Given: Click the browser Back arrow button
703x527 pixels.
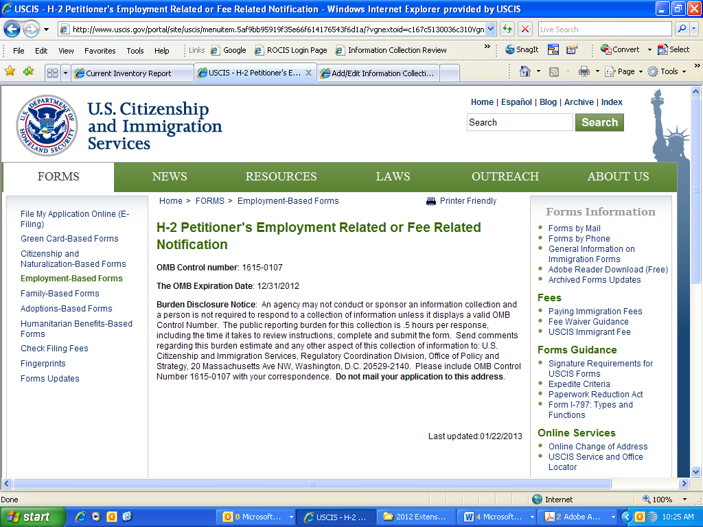Looking at the screenshot, I should [12, 30].
